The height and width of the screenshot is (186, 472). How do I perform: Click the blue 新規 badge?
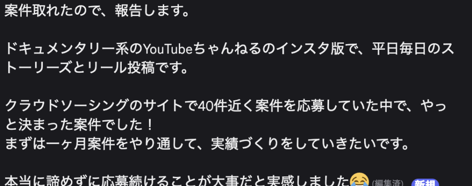pos(425,183)
